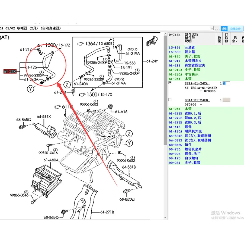
Task: Click reference link 1364 / 13-650E in diagram
Action: pyautogui.click(x=95, y=44)
